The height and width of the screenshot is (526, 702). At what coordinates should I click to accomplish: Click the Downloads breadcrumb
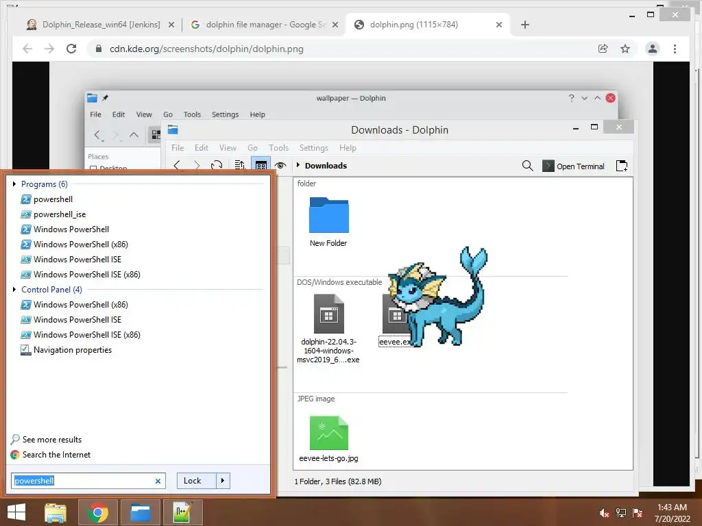click(x=326, y=166)
